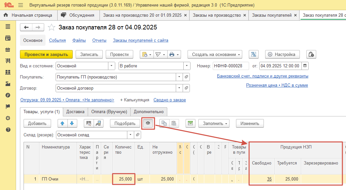Open the 'Создать на основании' dropdown
This screenshot has width=346, height=190.
tap(215, 55)
